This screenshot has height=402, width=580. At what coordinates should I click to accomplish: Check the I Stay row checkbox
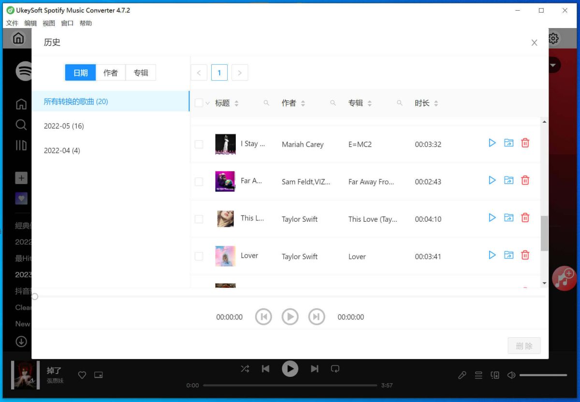(199, 144)
